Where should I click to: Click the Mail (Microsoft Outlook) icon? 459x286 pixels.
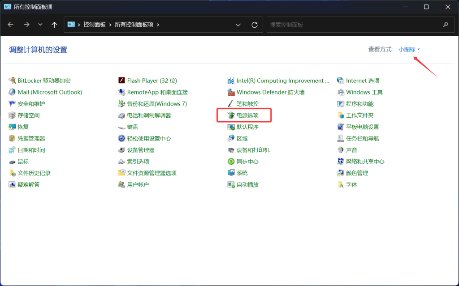(12, 92)
